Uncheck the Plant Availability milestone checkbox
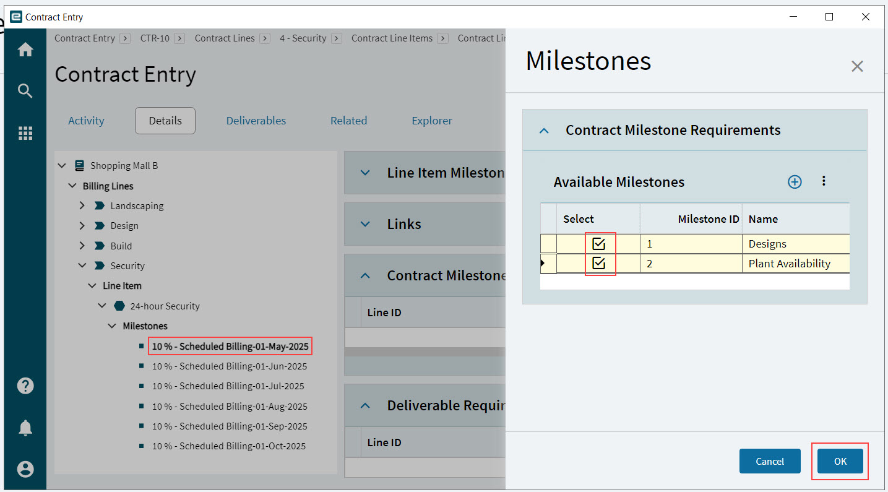 pos(598,263)
